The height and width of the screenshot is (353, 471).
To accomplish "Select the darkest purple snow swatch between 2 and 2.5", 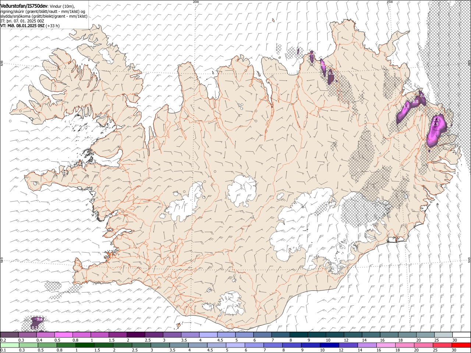I will tap(136, 335).
